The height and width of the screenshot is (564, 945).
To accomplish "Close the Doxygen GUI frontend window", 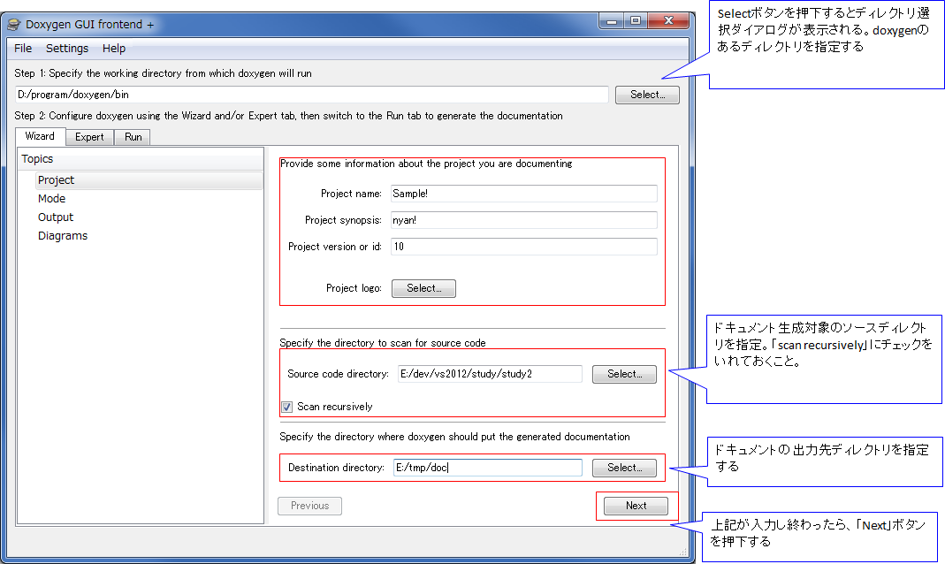I will [667, 21].
